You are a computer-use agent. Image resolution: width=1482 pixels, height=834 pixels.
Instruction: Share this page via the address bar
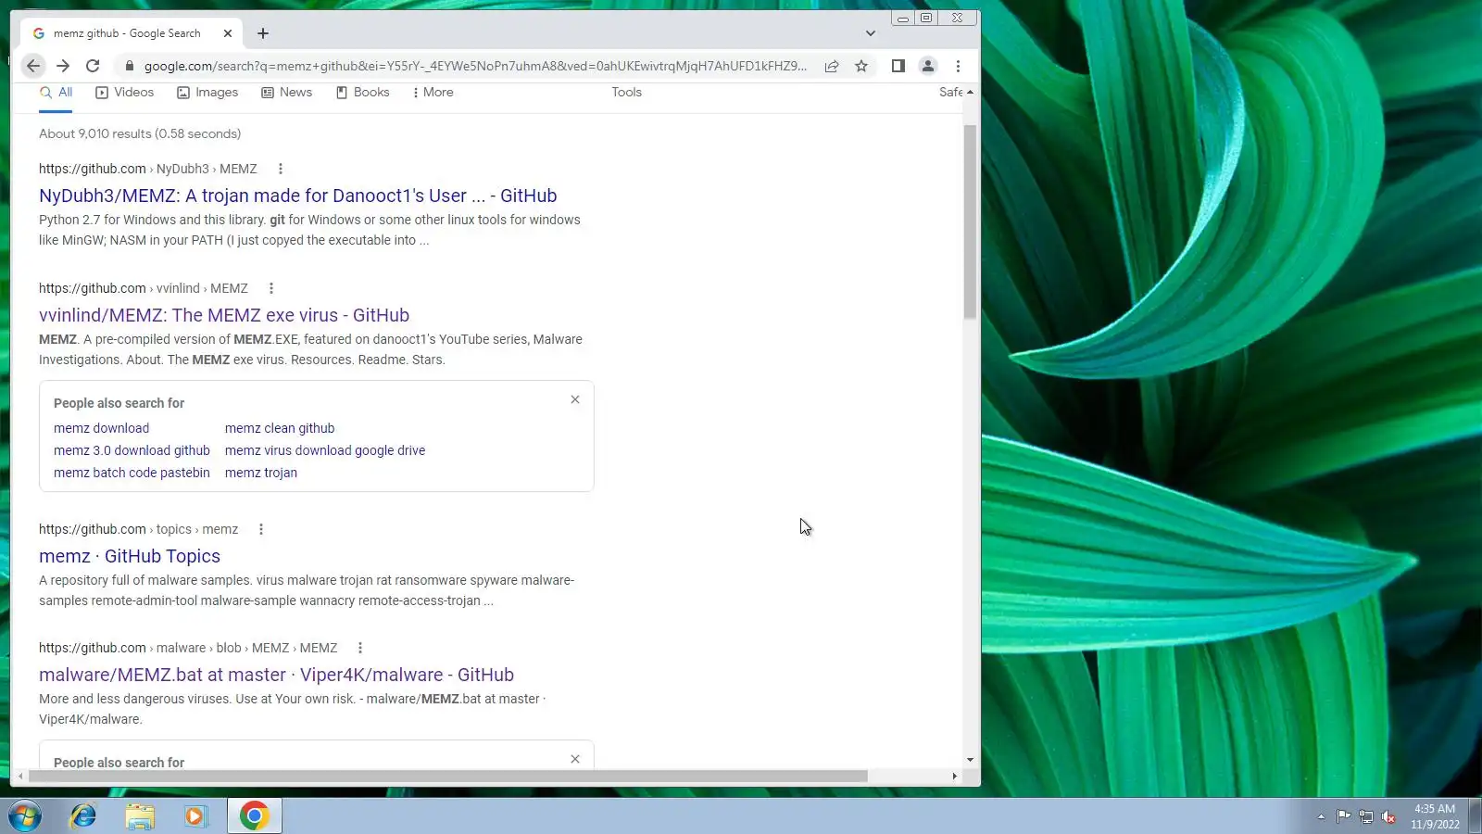832,66
